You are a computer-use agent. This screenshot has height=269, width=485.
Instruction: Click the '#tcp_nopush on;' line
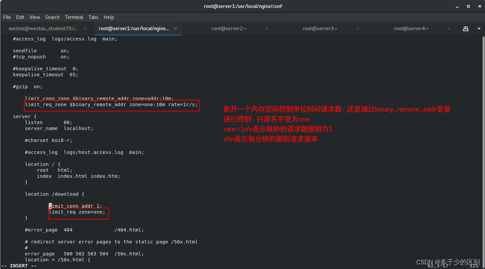(x=41, y=57)
